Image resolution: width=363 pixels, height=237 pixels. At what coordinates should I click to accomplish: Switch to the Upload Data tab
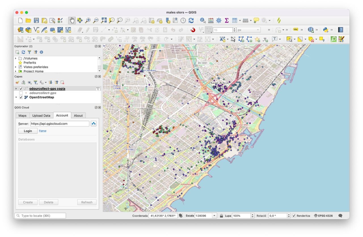(x=41, y=115)
